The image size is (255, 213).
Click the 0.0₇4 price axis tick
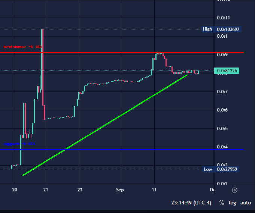click(x=222, y=147)
